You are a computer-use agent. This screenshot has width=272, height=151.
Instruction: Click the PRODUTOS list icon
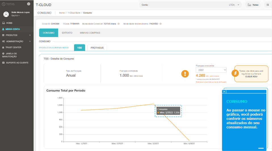pyautogui.click(x=3, y=35)
